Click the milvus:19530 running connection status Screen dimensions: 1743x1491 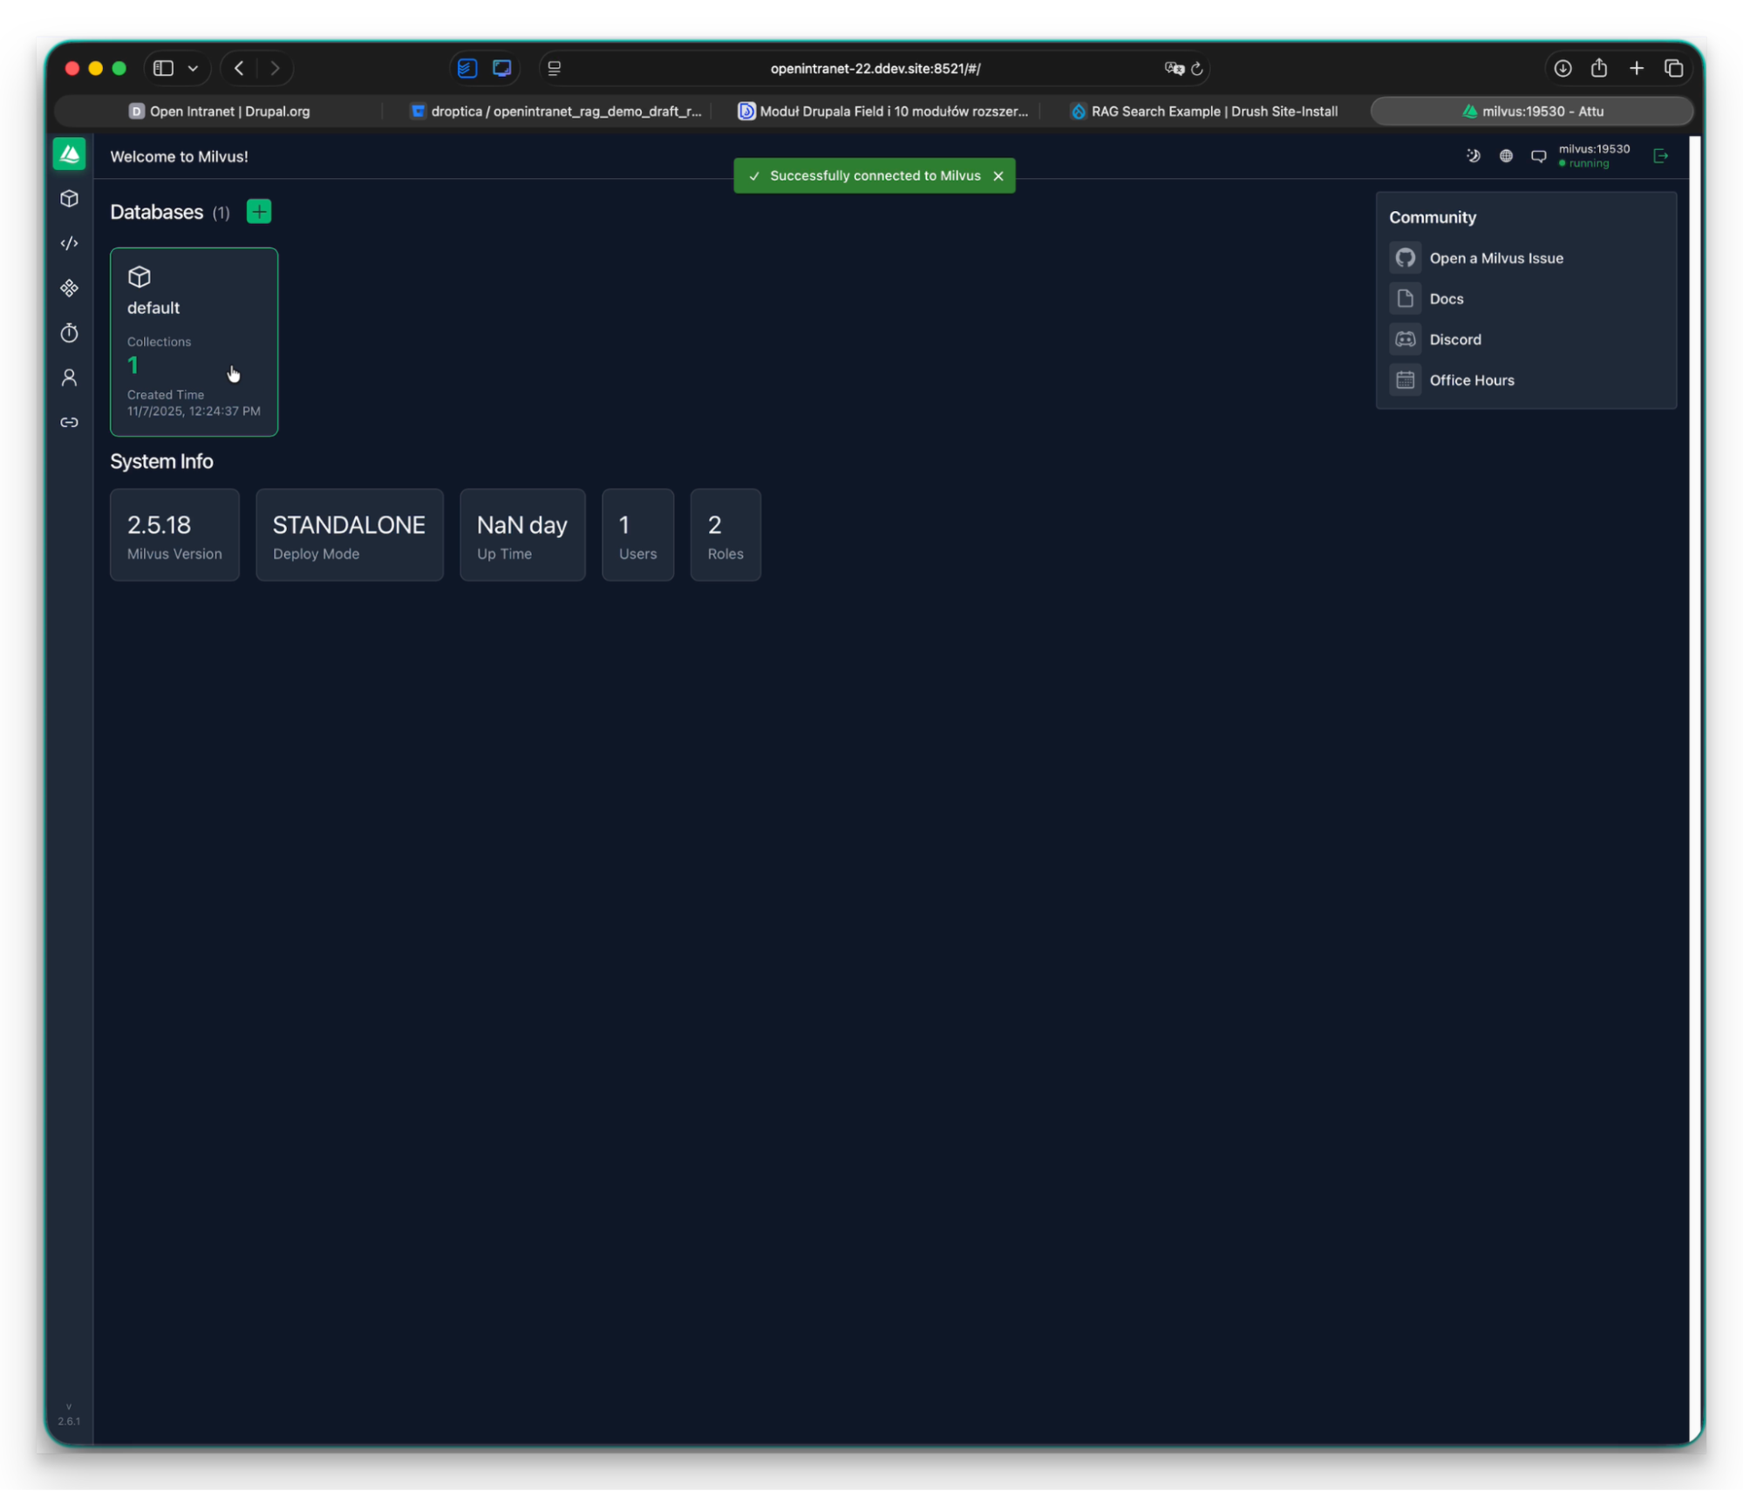tap(1593, 156)
